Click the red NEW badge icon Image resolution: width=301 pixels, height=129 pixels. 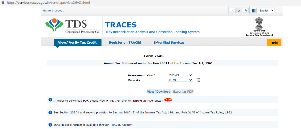coord(168,100)
